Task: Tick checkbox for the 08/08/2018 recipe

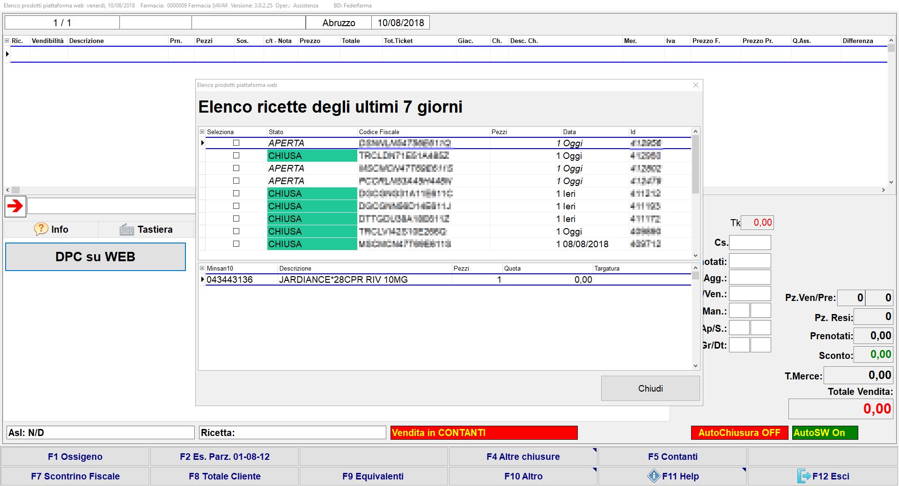Action: pos(236,244)
